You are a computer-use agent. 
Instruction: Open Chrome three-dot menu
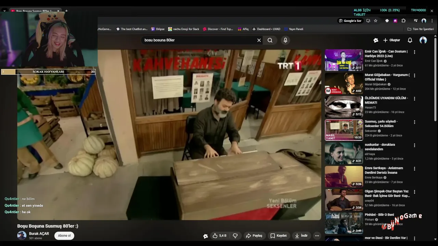[x=432, y=21]
